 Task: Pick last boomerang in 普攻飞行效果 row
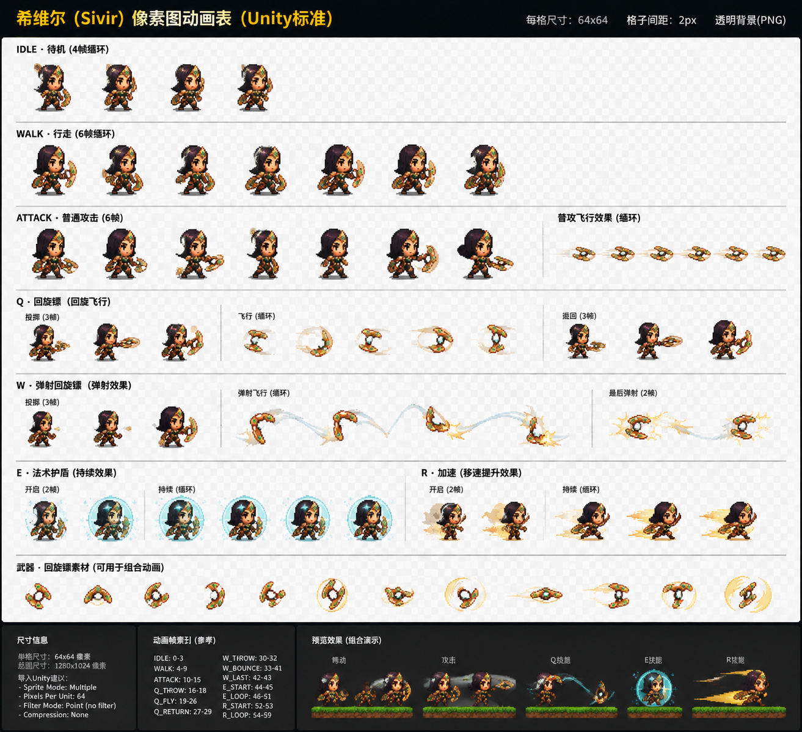[771, 253]
